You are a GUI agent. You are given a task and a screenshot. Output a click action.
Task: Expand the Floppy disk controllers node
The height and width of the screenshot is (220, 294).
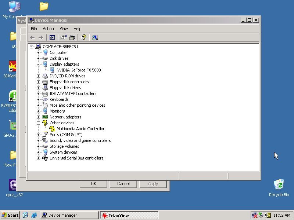click(x=38, y=82)
